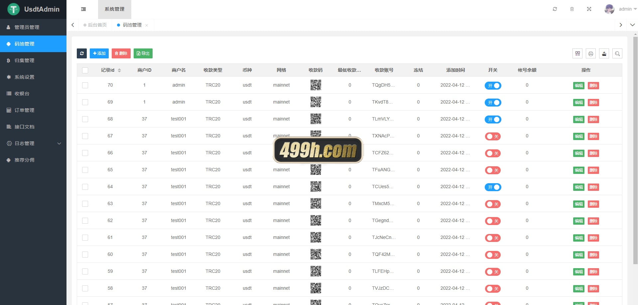Viewport: 638px width, 305px height.
Task: Check the row checkbox for record 68
Action: coord(85,119)
